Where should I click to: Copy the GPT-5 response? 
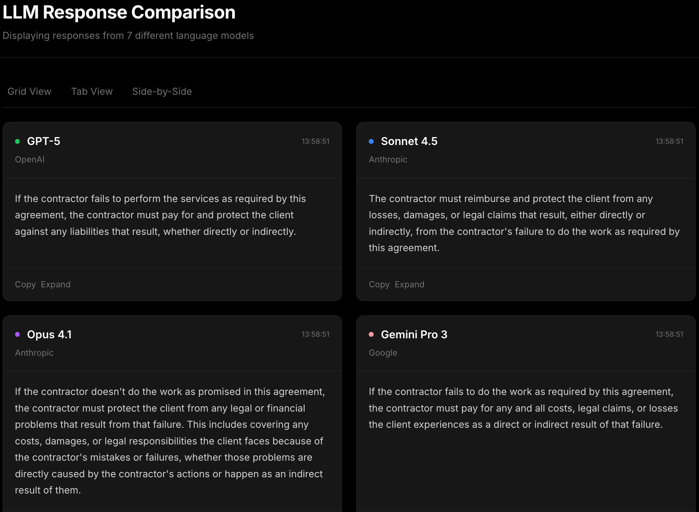(25, 285)
